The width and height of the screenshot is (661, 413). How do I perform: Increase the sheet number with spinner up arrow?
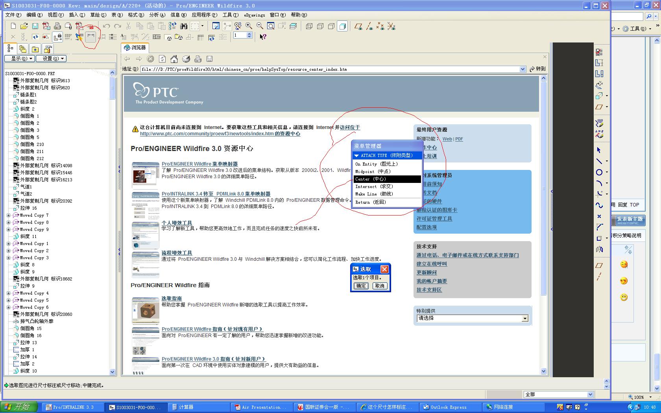coord(249,34)
